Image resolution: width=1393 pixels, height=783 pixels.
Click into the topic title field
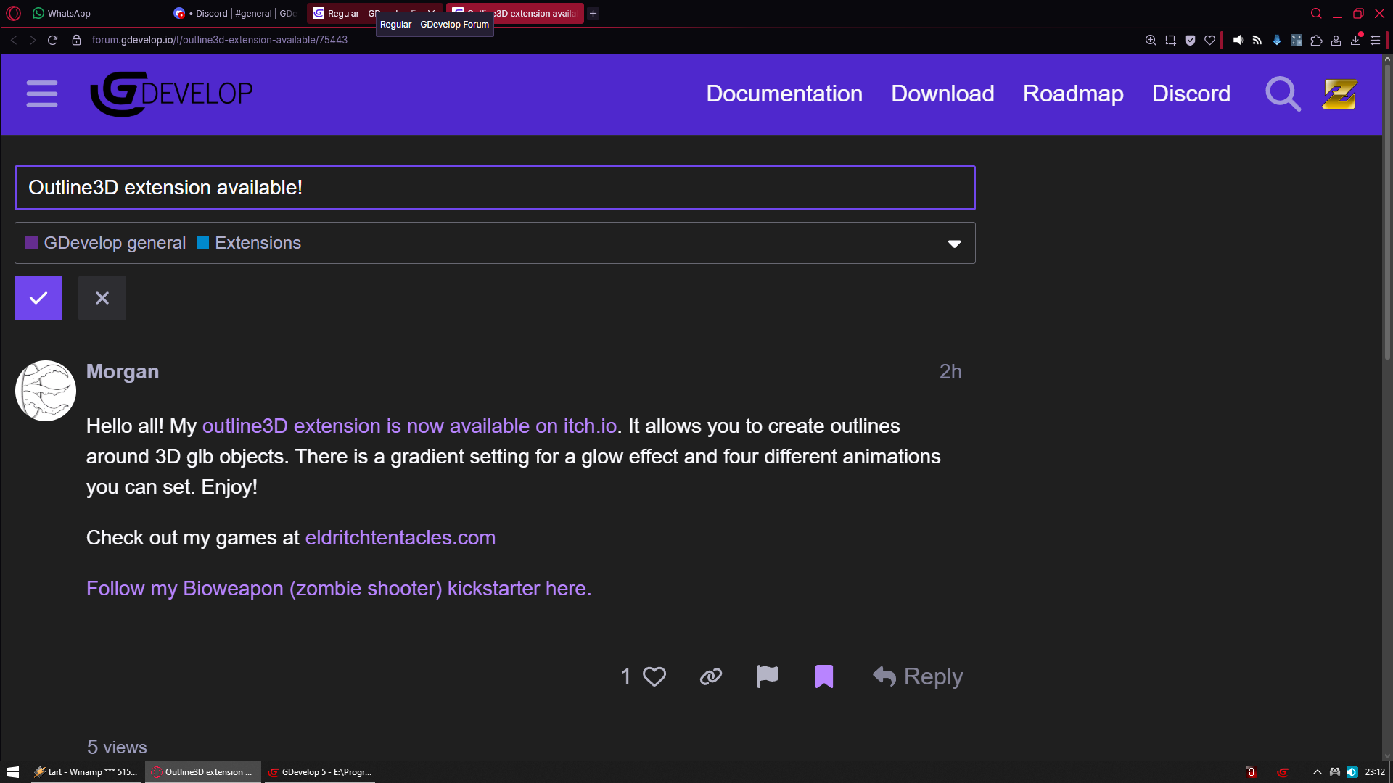495,188
